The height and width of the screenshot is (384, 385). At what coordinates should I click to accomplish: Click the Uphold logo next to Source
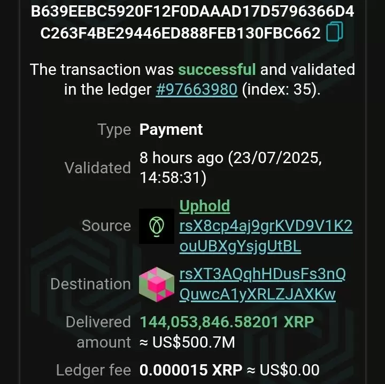coord(157,226)
